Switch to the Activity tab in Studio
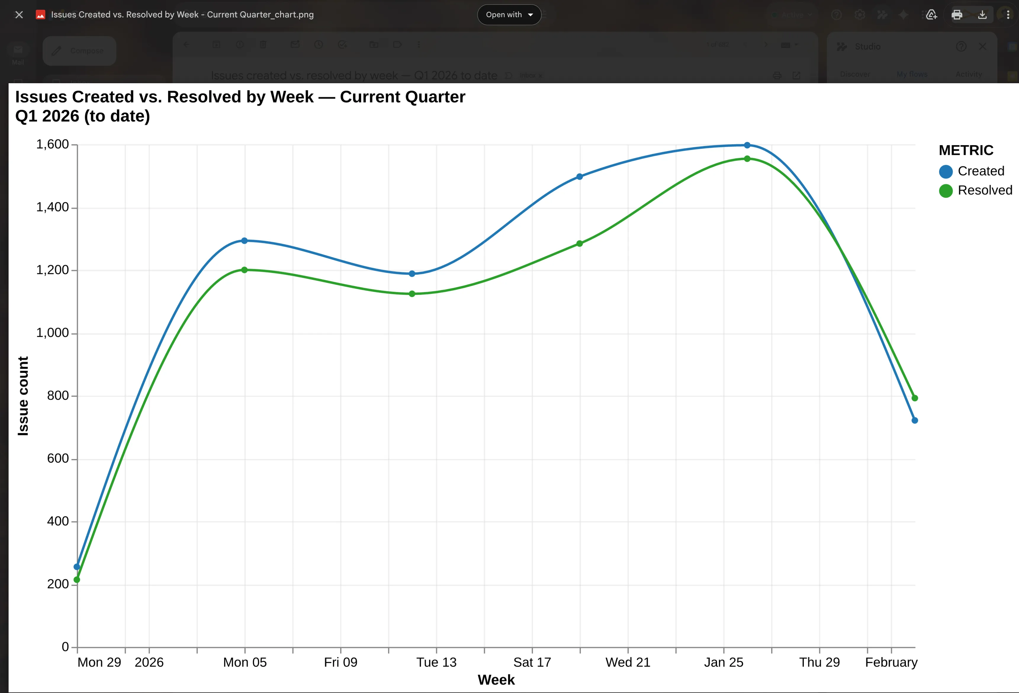The width and height of the screenshot is (1019, 693). coord(969,74)
